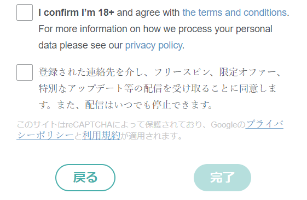This screenshot has height=200, width=307.
Task: Check the 18+ confirmation checkbox
Action: coord(25,13)
